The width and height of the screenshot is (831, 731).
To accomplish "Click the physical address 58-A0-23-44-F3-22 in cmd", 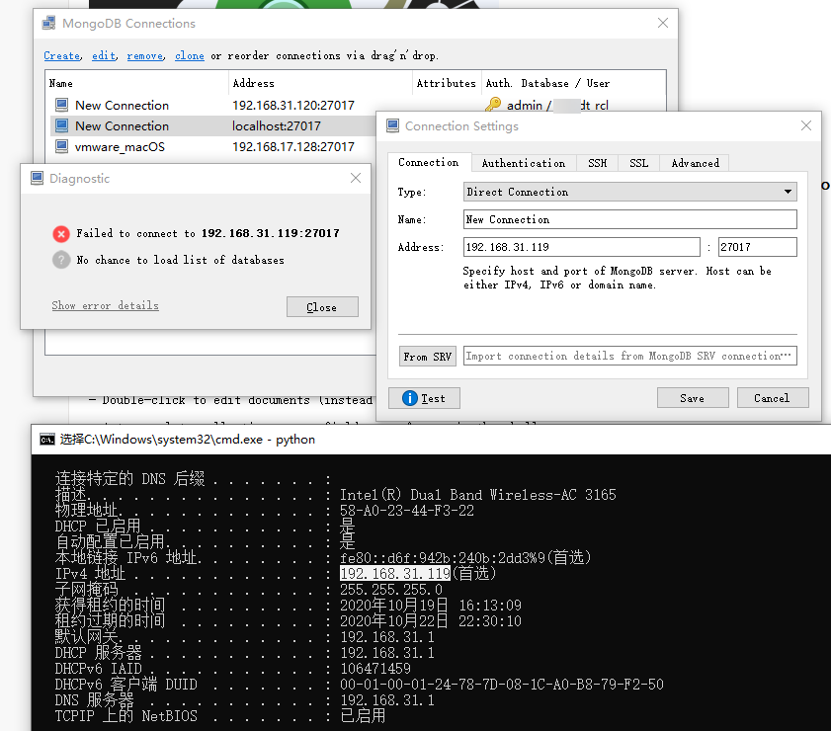I will click(407, 510).
